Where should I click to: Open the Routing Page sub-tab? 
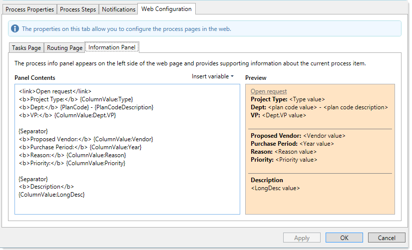coord(64,48)
